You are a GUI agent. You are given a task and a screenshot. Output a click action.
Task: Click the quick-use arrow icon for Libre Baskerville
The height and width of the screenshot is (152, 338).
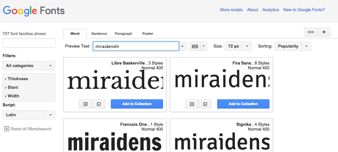[86, 104]
